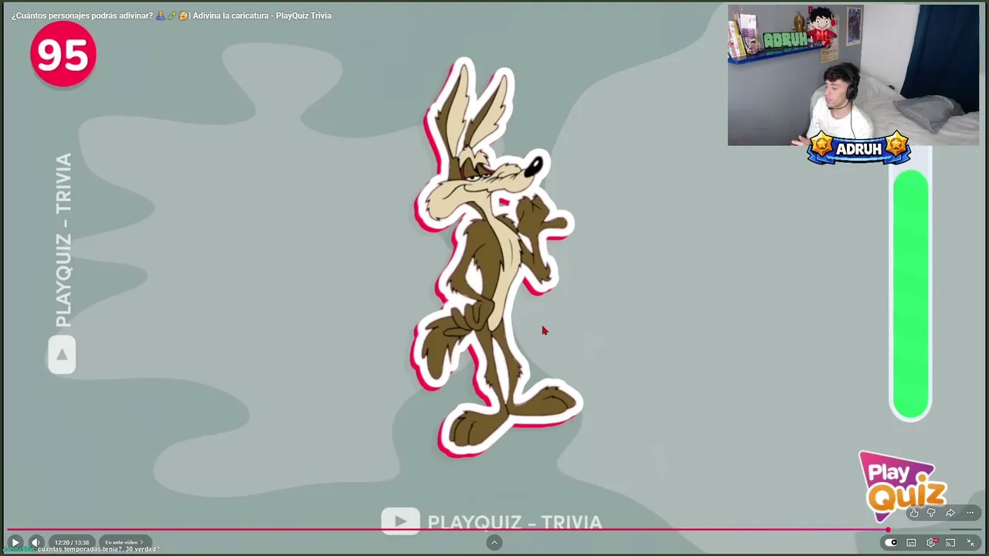Open more actions three-dot menu
Viewport: 989px width, 556px height.
click(x=970, y=513)
